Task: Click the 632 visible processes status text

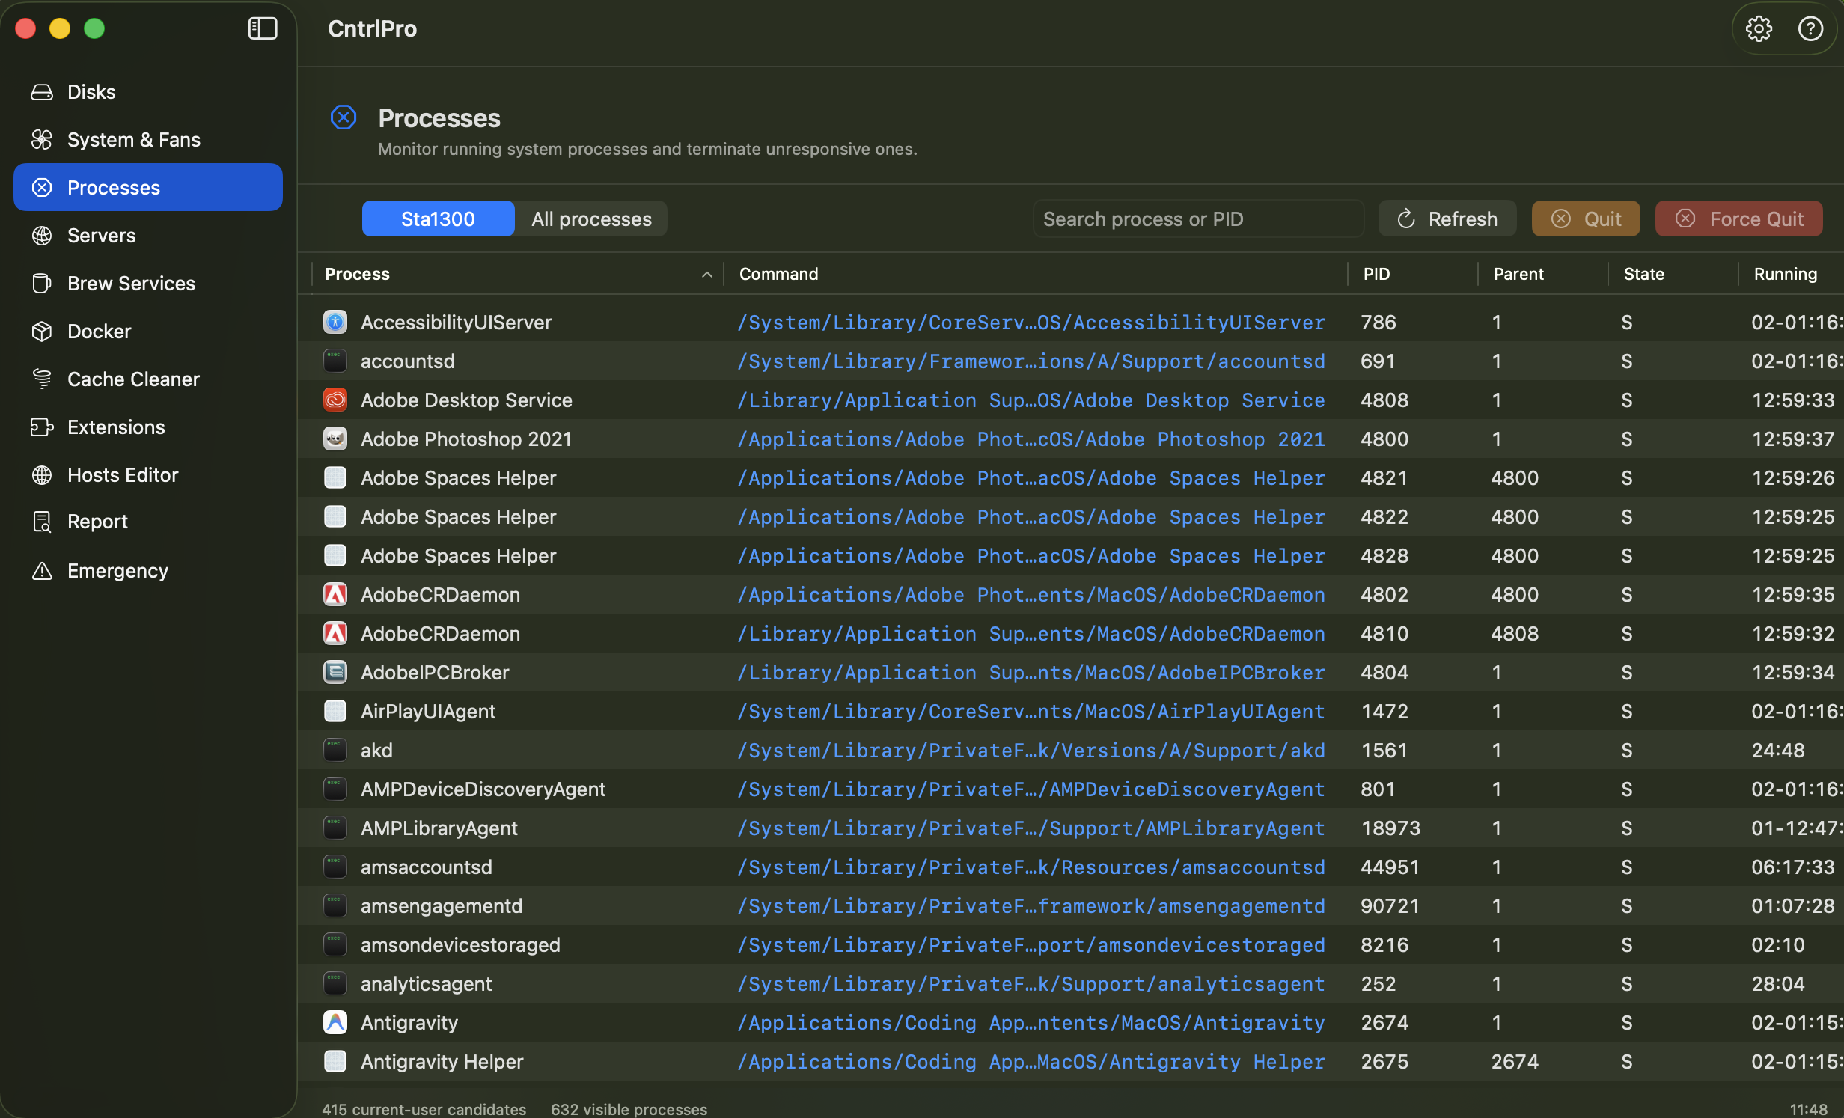Action: (x=629, y=1108)
